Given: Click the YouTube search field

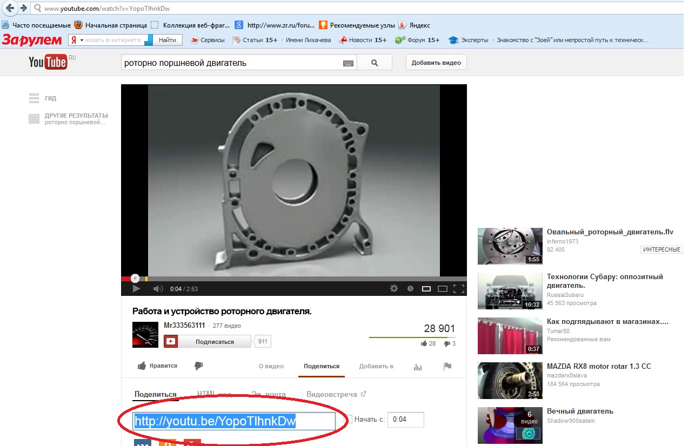Looking at the screenshot, I should (x=231, y=63).
